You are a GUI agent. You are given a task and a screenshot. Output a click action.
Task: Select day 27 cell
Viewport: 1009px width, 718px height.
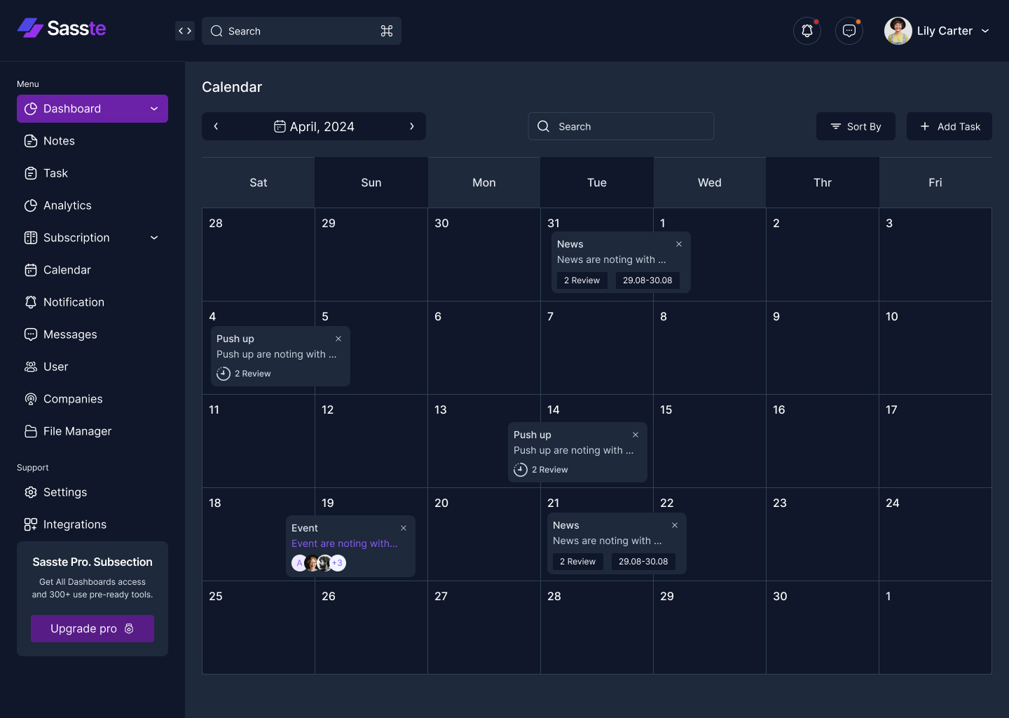click(x=484, y=628)
